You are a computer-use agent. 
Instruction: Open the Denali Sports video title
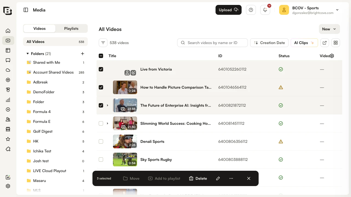pos(152,141)
